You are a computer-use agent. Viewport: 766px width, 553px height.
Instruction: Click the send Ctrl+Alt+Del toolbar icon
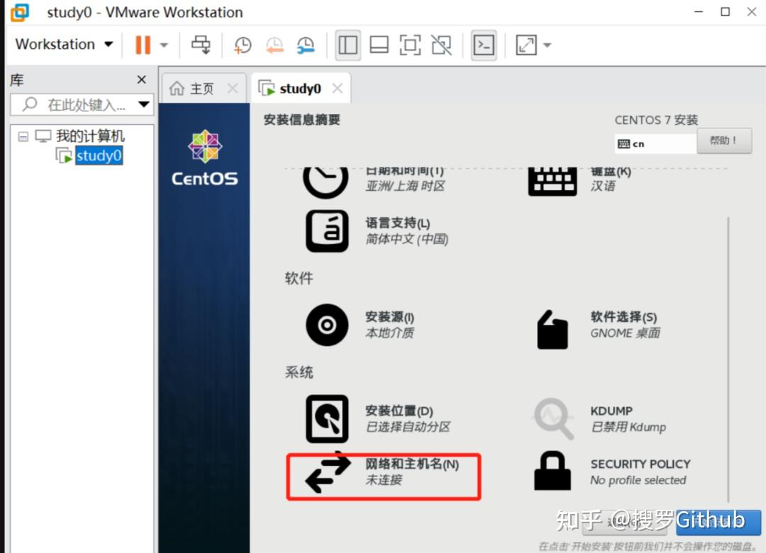point(201,45)
